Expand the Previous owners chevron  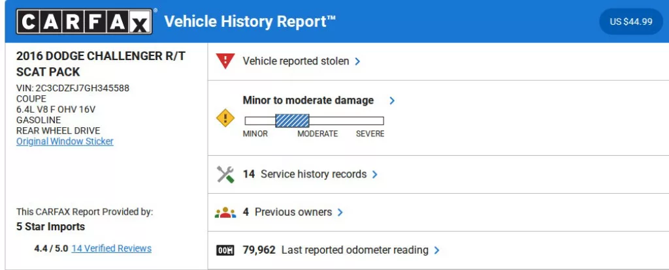(340, 213)
